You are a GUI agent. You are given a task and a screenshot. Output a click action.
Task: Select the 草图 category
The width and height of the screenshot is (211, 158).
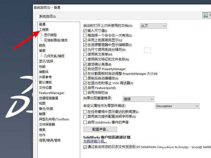click(42, 50)
